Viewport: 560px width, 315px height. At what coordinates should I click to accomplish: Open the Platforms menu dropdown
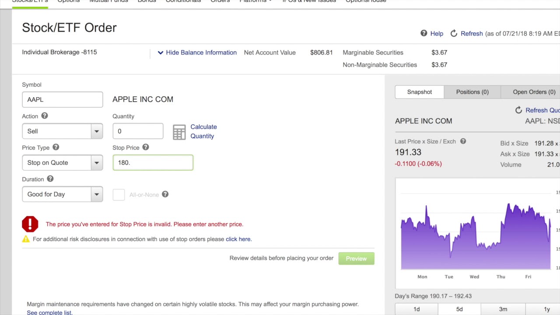coord(255,1)
